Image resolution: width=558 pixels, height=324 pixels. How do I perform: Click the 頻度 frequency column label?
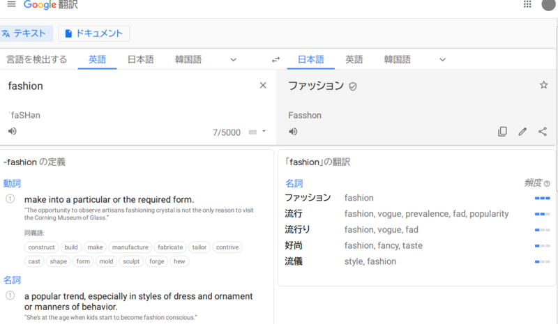tap(533, 183)
